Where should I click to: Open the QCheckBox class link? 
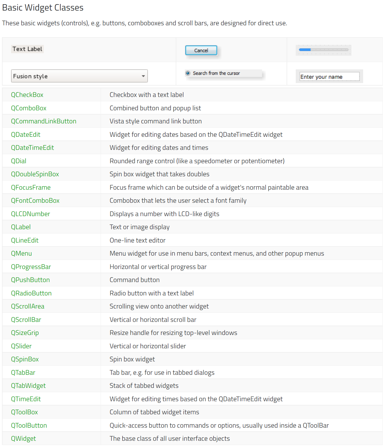27,95
